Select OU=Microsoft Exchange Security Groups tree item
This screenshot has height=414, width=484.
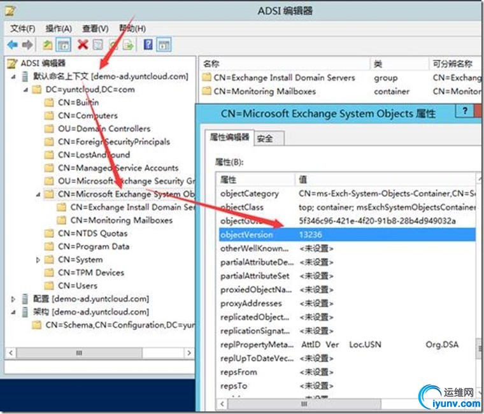coord(126,181)
